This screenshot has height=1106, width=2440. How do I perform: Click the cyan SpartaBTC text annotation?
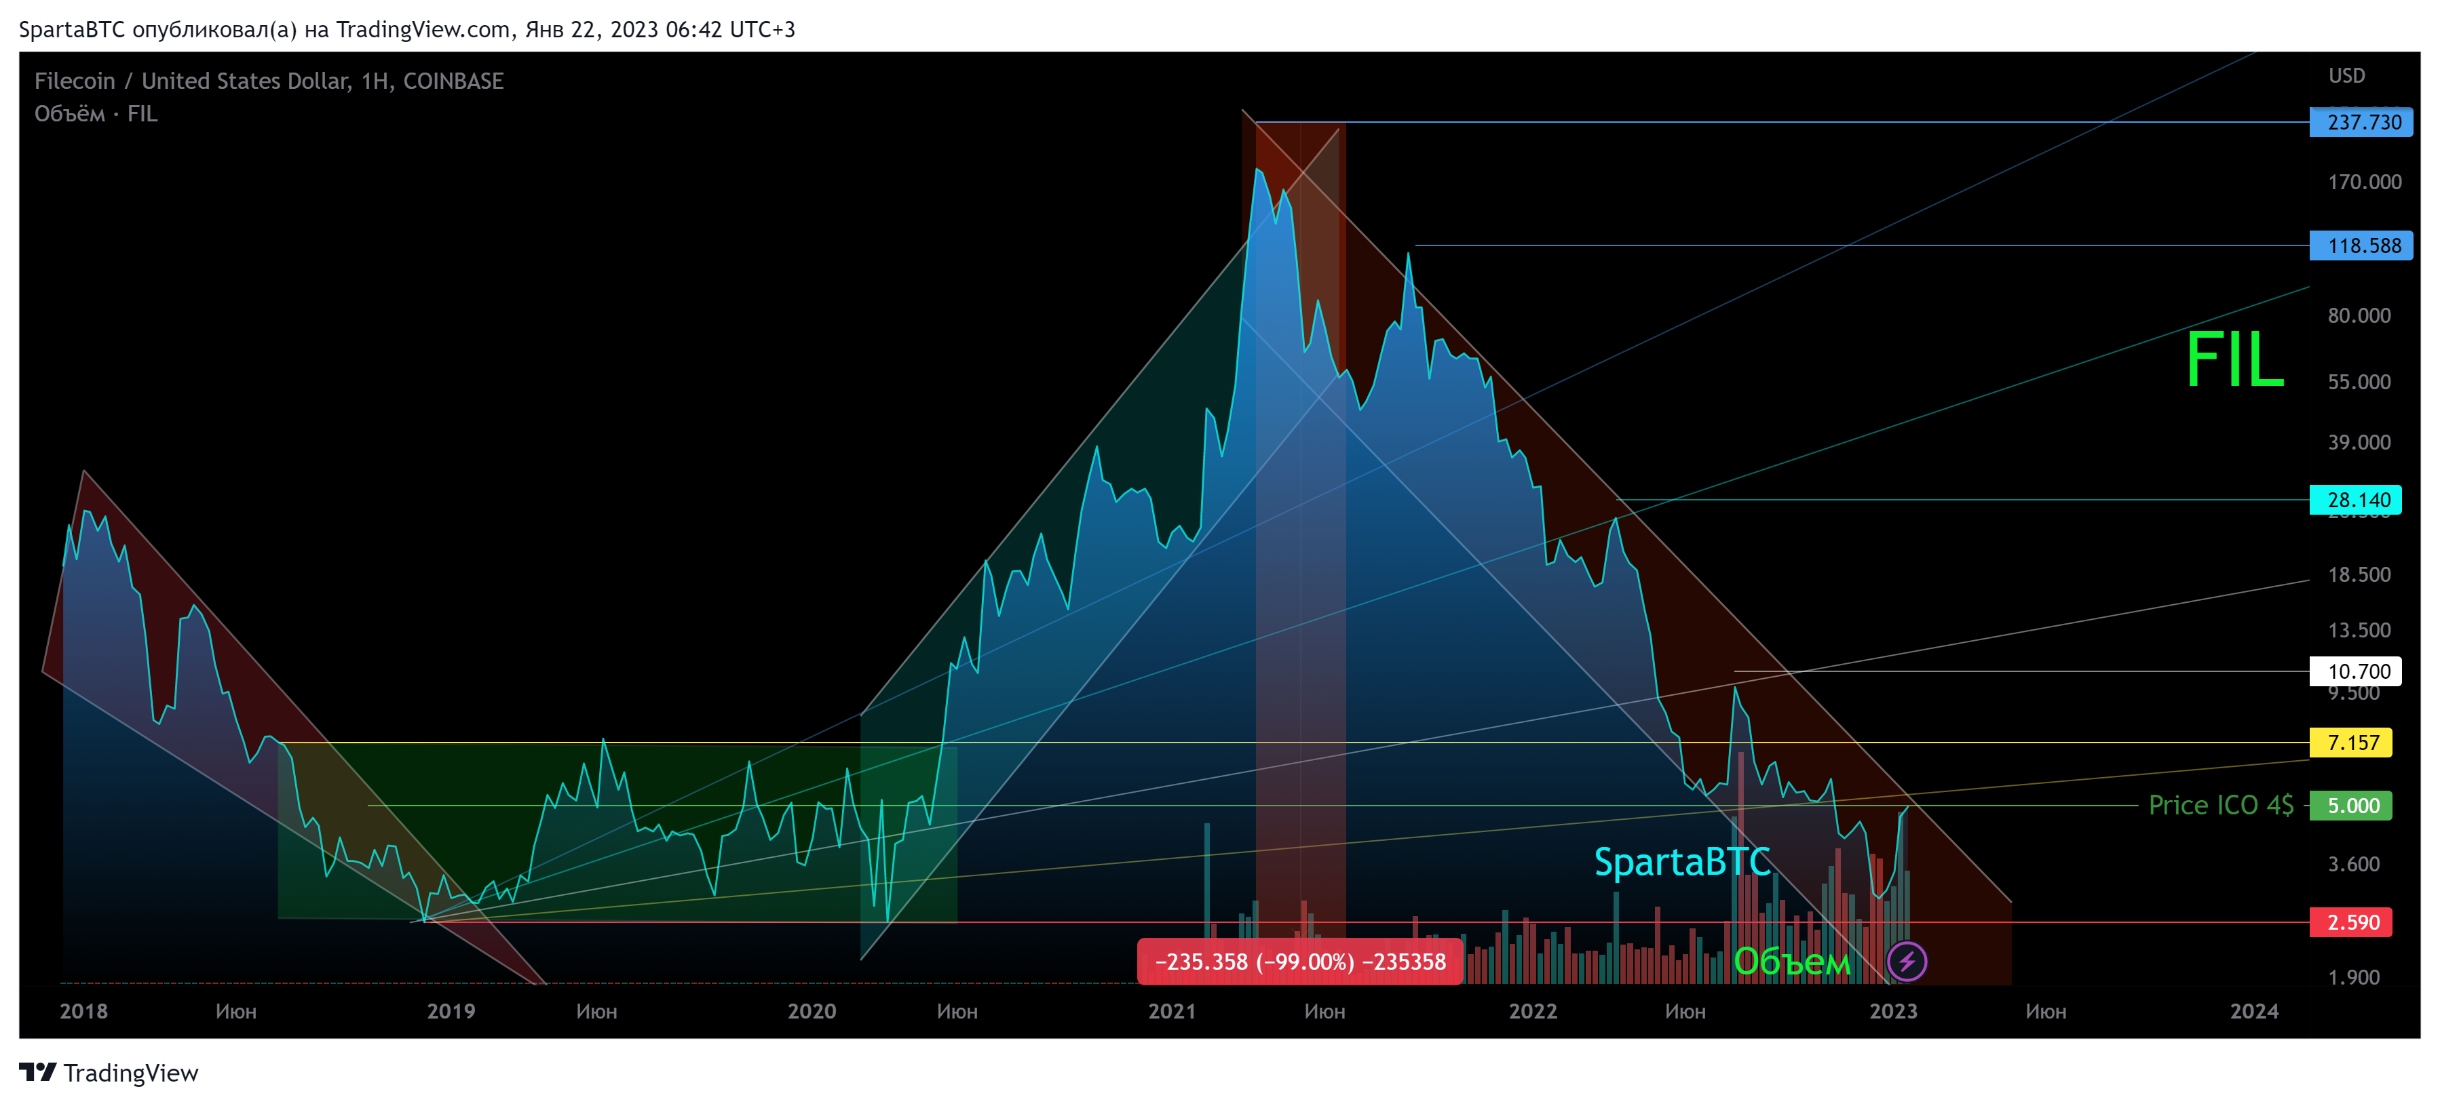(1682, 862)
